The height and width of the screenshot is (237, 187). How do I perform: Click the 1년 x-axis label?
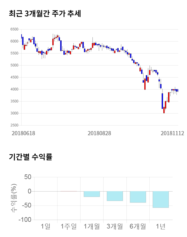click(161, 226)
